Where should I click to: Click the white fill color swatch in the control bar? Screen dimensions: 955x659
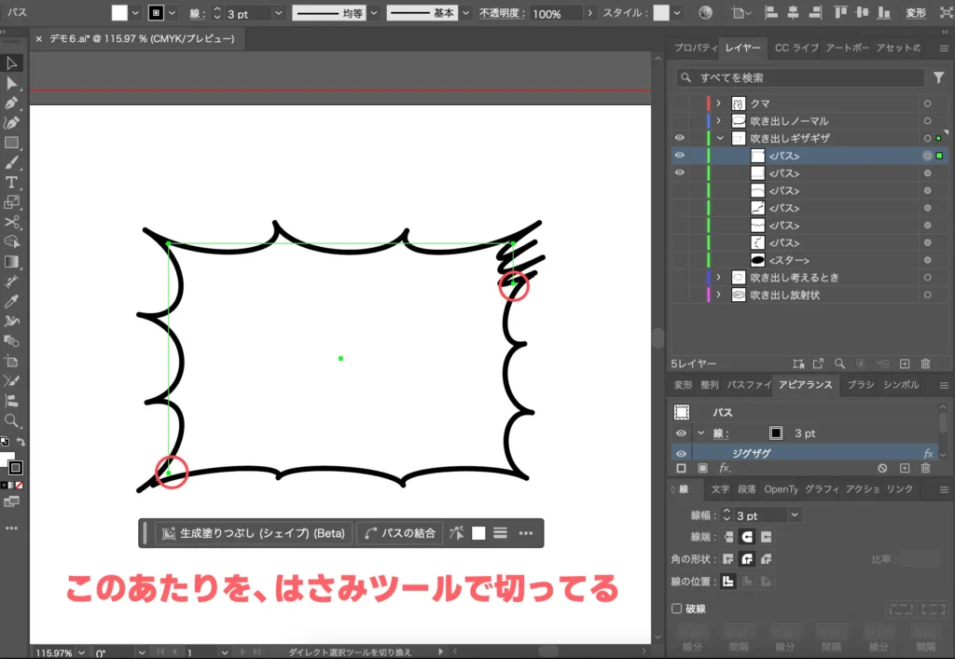tap(118, 13)
